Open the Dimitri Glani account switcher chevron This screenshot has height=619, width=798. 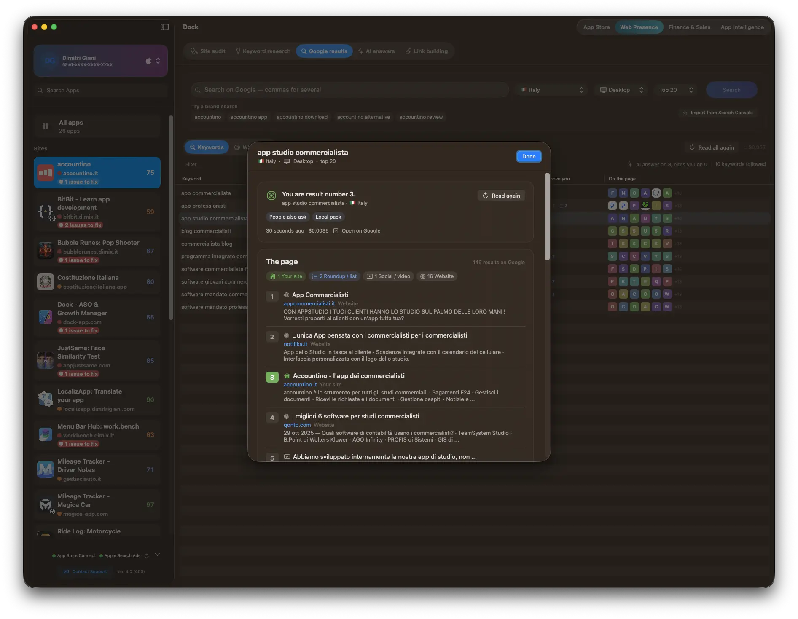click(158, 61)
